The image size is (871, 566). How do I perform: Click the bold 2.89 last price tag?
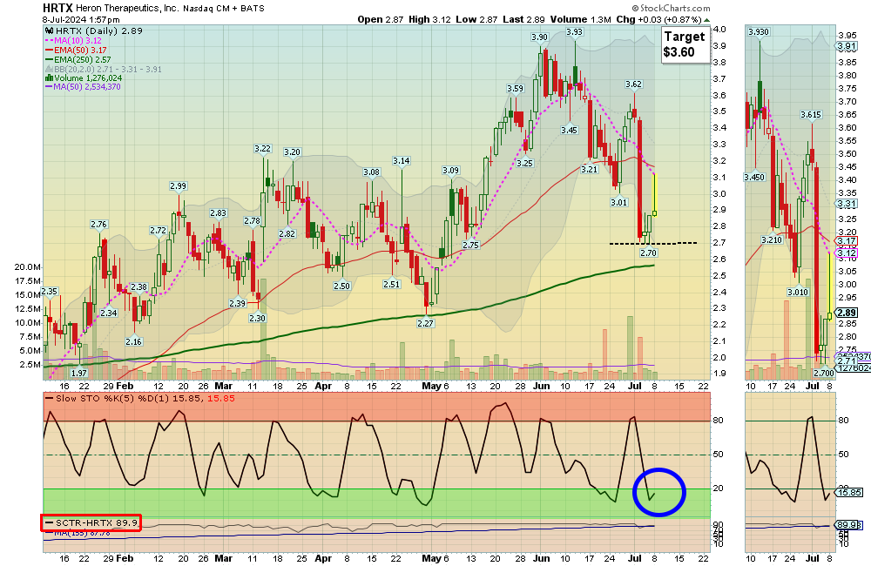click(x=847, y=313)
